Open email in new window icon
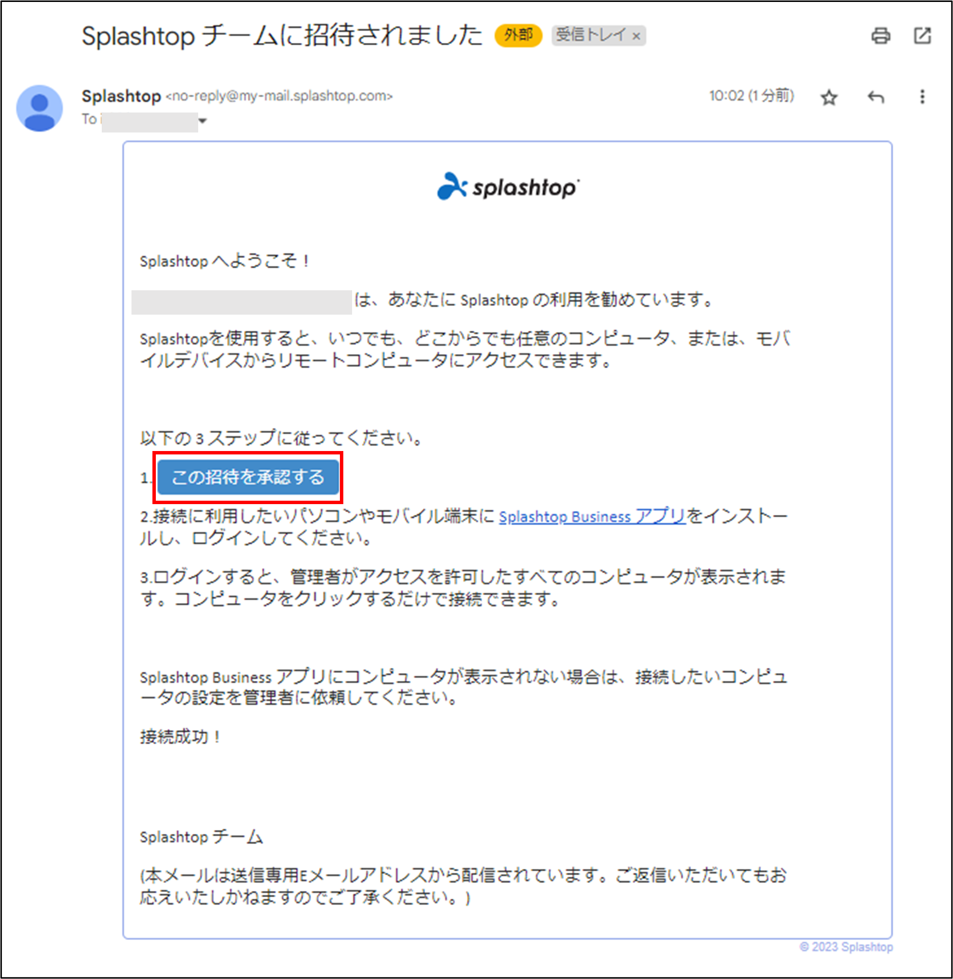 coord(922,36)
